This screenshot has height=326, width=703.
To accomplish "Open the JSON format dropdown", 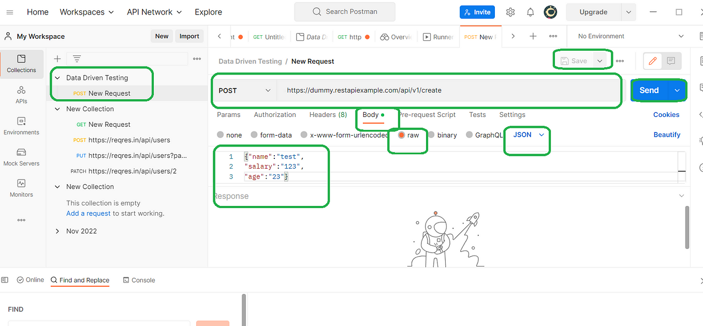I will [529, 135].
